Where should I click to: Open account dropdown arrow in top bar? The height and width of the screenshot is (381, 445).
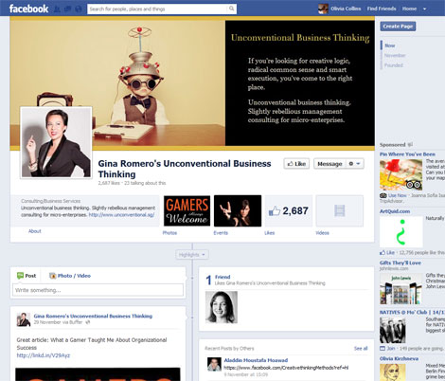pyautogui.click(x=425, y=9)
